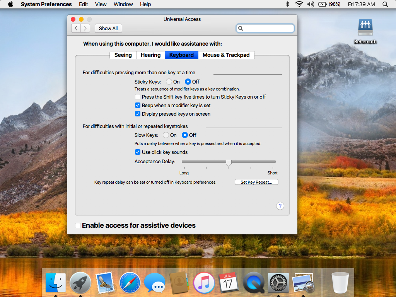The image size is (396, 297).
Task: Open the Messages app in dock
Action: click(155, 283)
